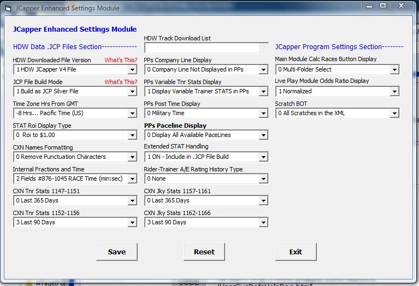This screenshot has height=286, width=419.
Task: Click the Reset button
Action: coord(204,252)
